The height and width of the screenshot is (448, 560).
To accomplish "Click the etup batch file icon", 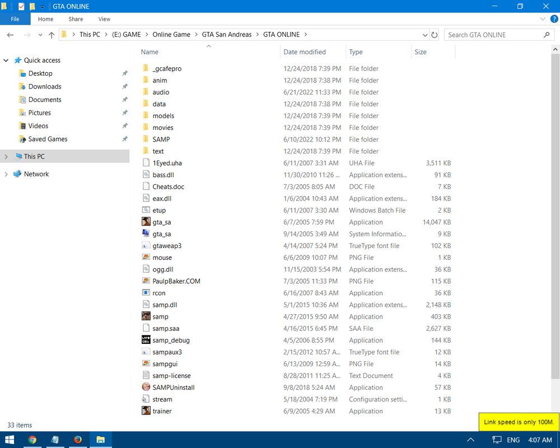I will pos(146,210).
